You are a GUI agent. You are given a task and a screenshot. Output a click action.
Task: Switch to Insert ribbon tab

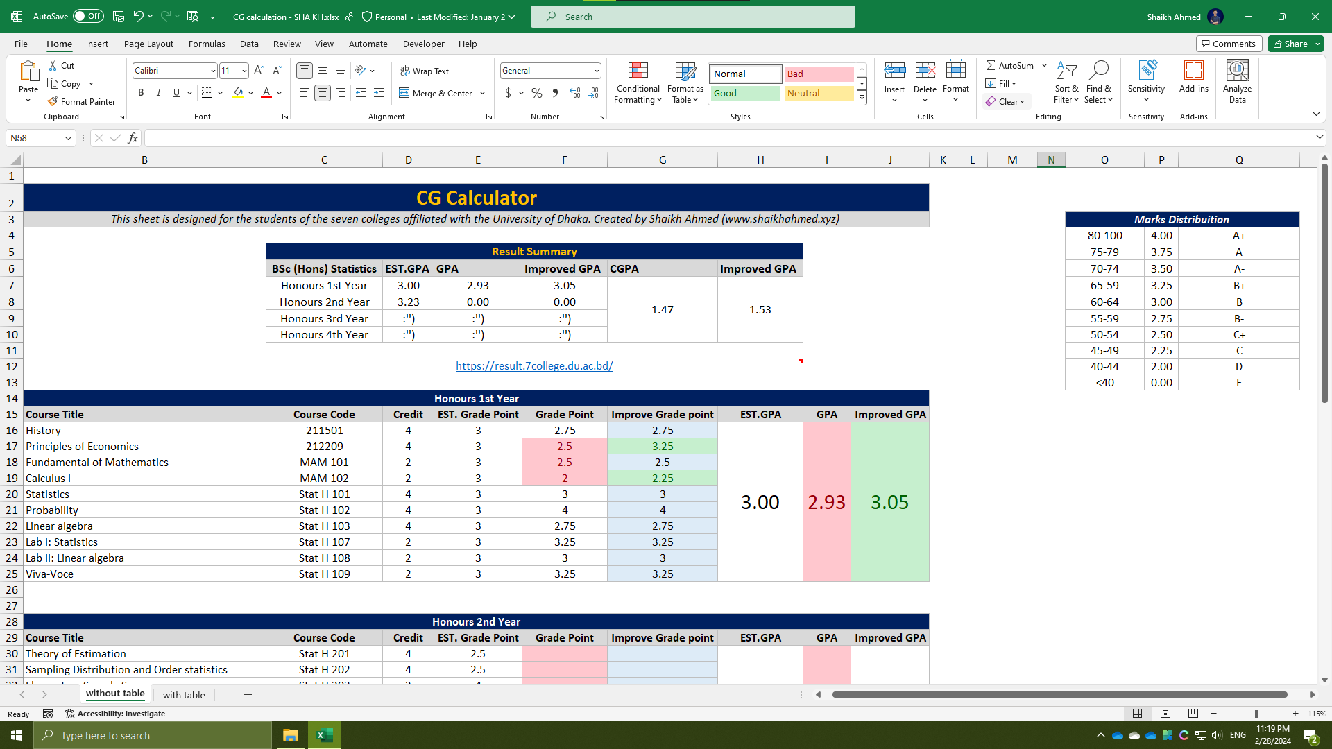click(x=97, y=44)
